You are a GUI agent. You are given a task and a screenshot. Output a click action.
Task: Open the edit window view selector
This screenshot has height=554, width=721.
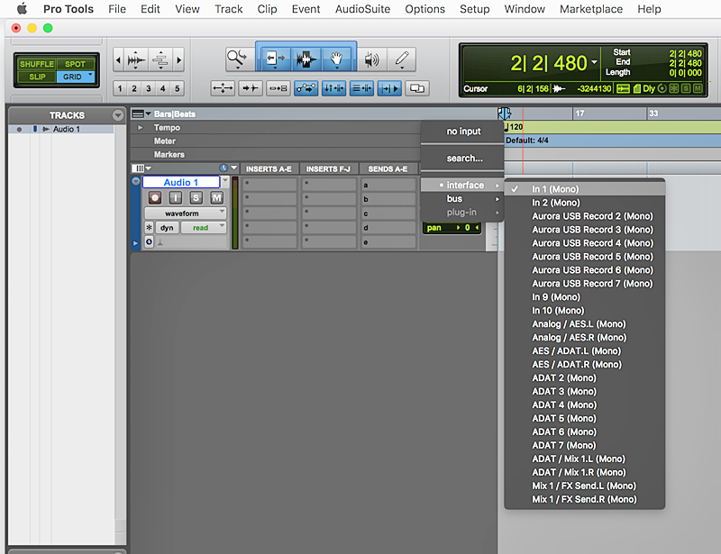[x=141, y=168]
